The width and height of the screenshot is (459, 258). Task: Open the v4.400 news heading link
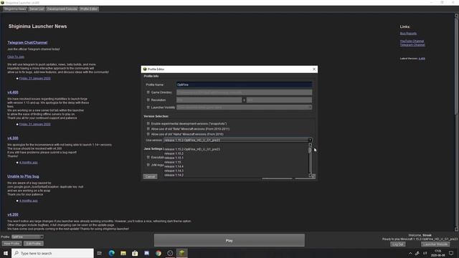(13, 92)
